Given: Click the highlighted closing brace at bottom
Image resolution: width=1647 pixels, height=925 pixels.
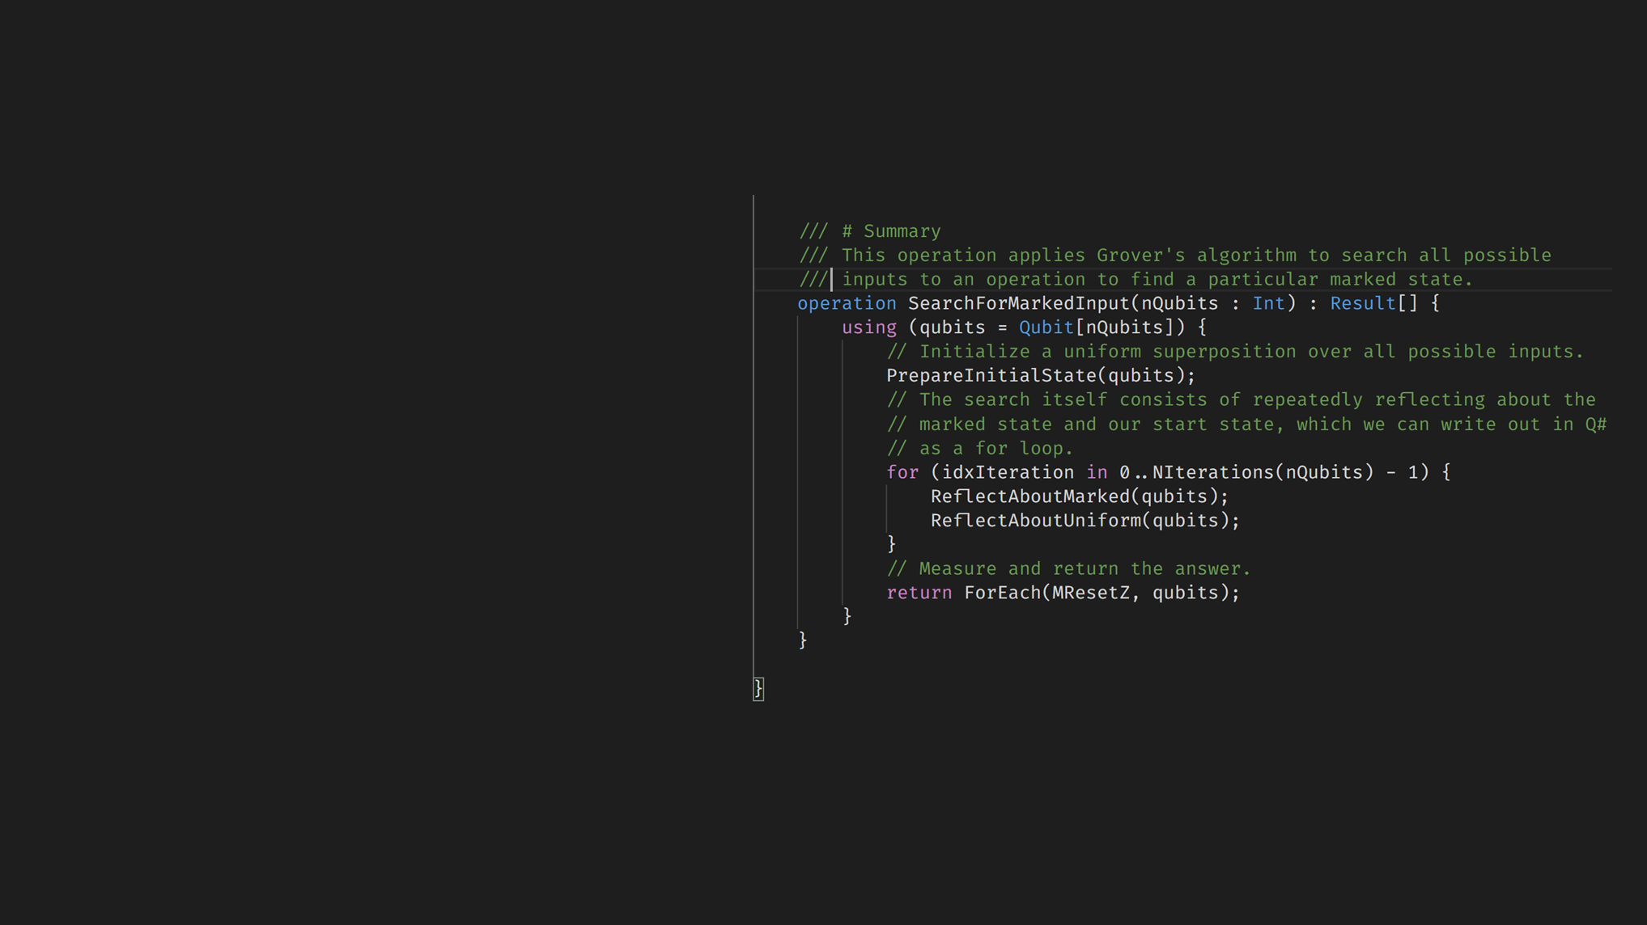Looking at the screenshot, I should coord(758,689).
